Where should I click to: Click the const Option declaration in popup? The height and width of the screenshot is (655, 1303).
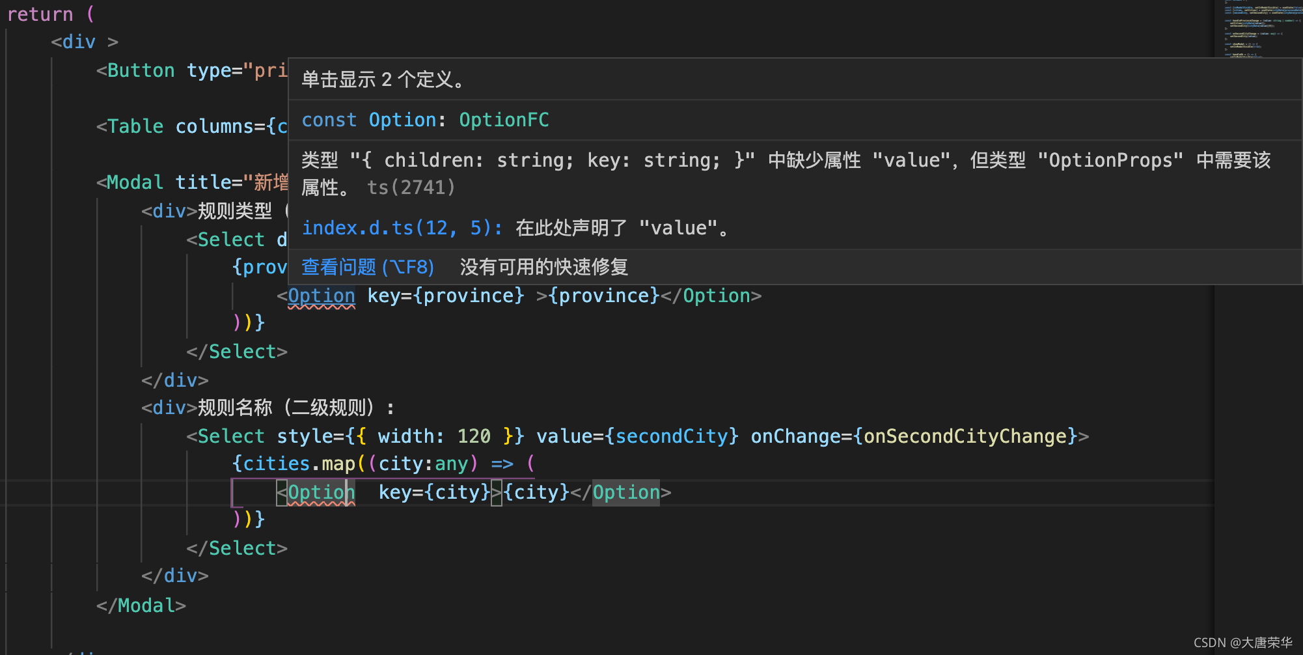point(369,120)
